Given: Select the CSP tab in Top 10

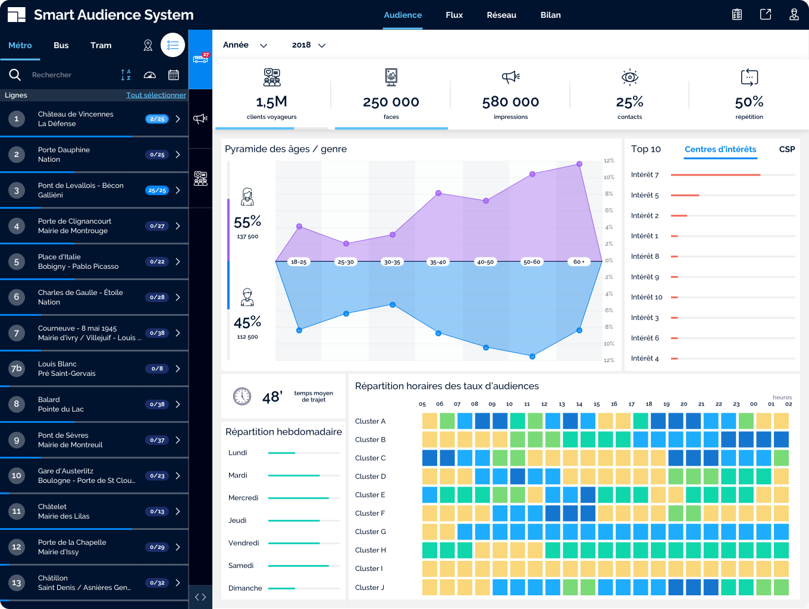Looking at the screenshot, I should 786,149.
